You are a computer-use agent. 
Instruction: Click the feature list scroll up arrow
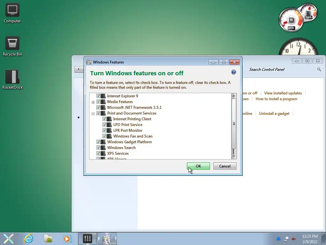(x=234, y=96)
